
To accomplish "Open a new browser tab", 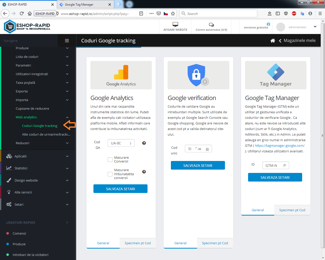I will (x=118, y=4).
